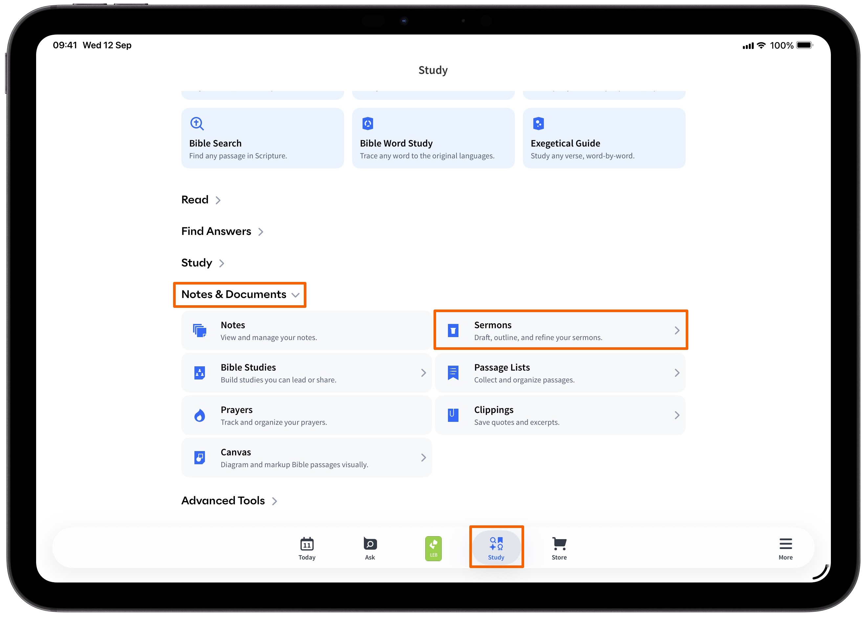Open the Bible Word Study card title
This screenshot has height=617, width=867.
pos(396,143)
